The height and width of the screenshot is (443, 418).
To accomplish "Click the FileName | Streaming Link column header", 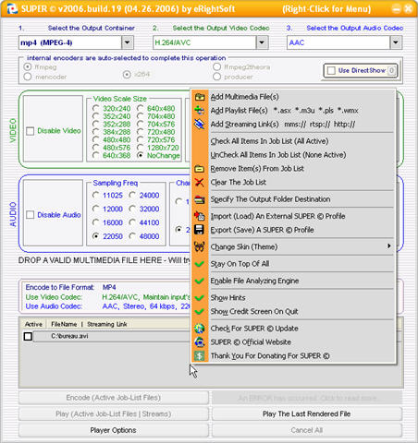I will (89, 324).
